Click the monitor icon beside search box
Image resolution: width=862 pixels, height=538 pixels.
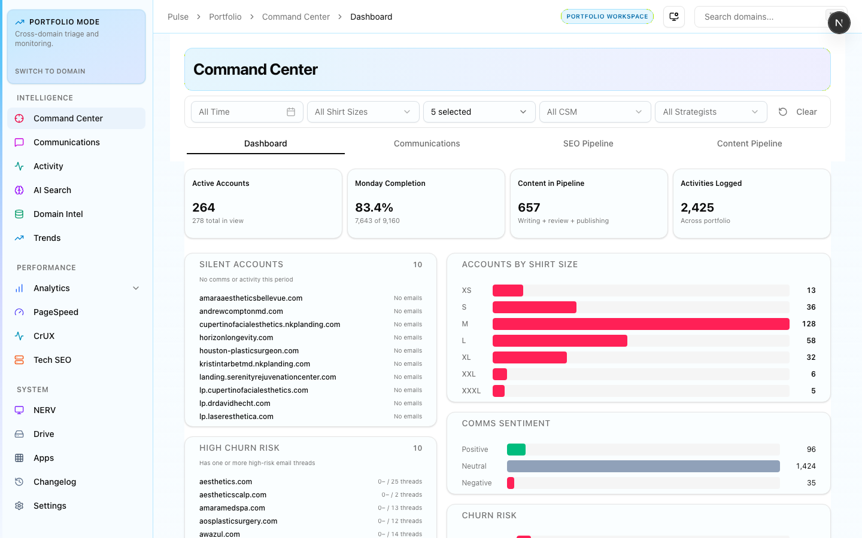tap(674, 17)
